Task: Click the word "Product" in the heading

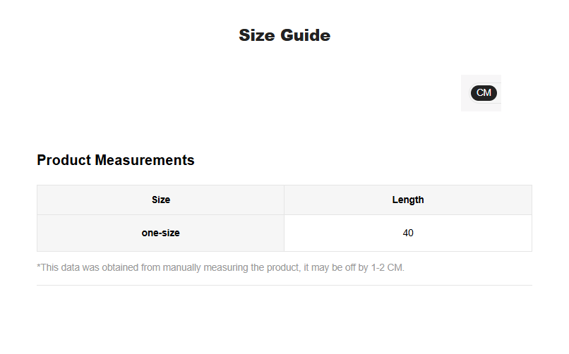Action: coord(64,160)
